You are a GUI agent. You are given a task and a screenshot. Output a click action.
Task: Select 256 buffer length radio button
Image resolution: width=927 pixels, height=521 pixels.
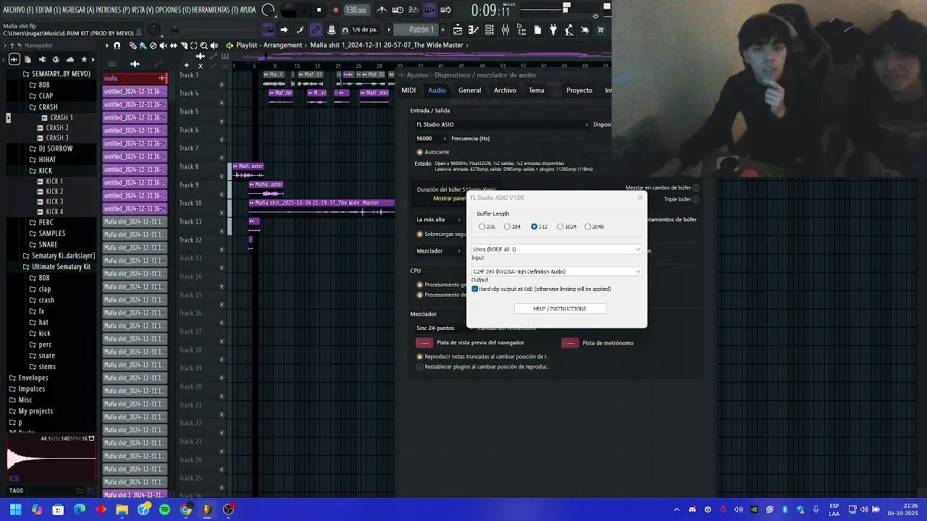pyautogui.click(x=482, y=226)
